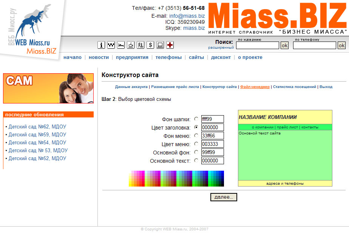Click the Фон шапки color field ffff99
This screenshot has width=349, height=233.
pyautogui.click(x=213, y=119)
